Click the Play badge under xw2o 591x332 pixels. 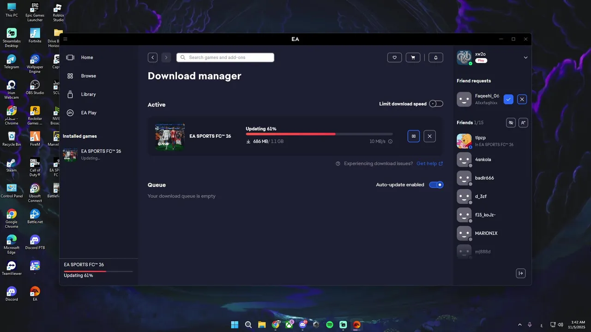tap(481, 61)
